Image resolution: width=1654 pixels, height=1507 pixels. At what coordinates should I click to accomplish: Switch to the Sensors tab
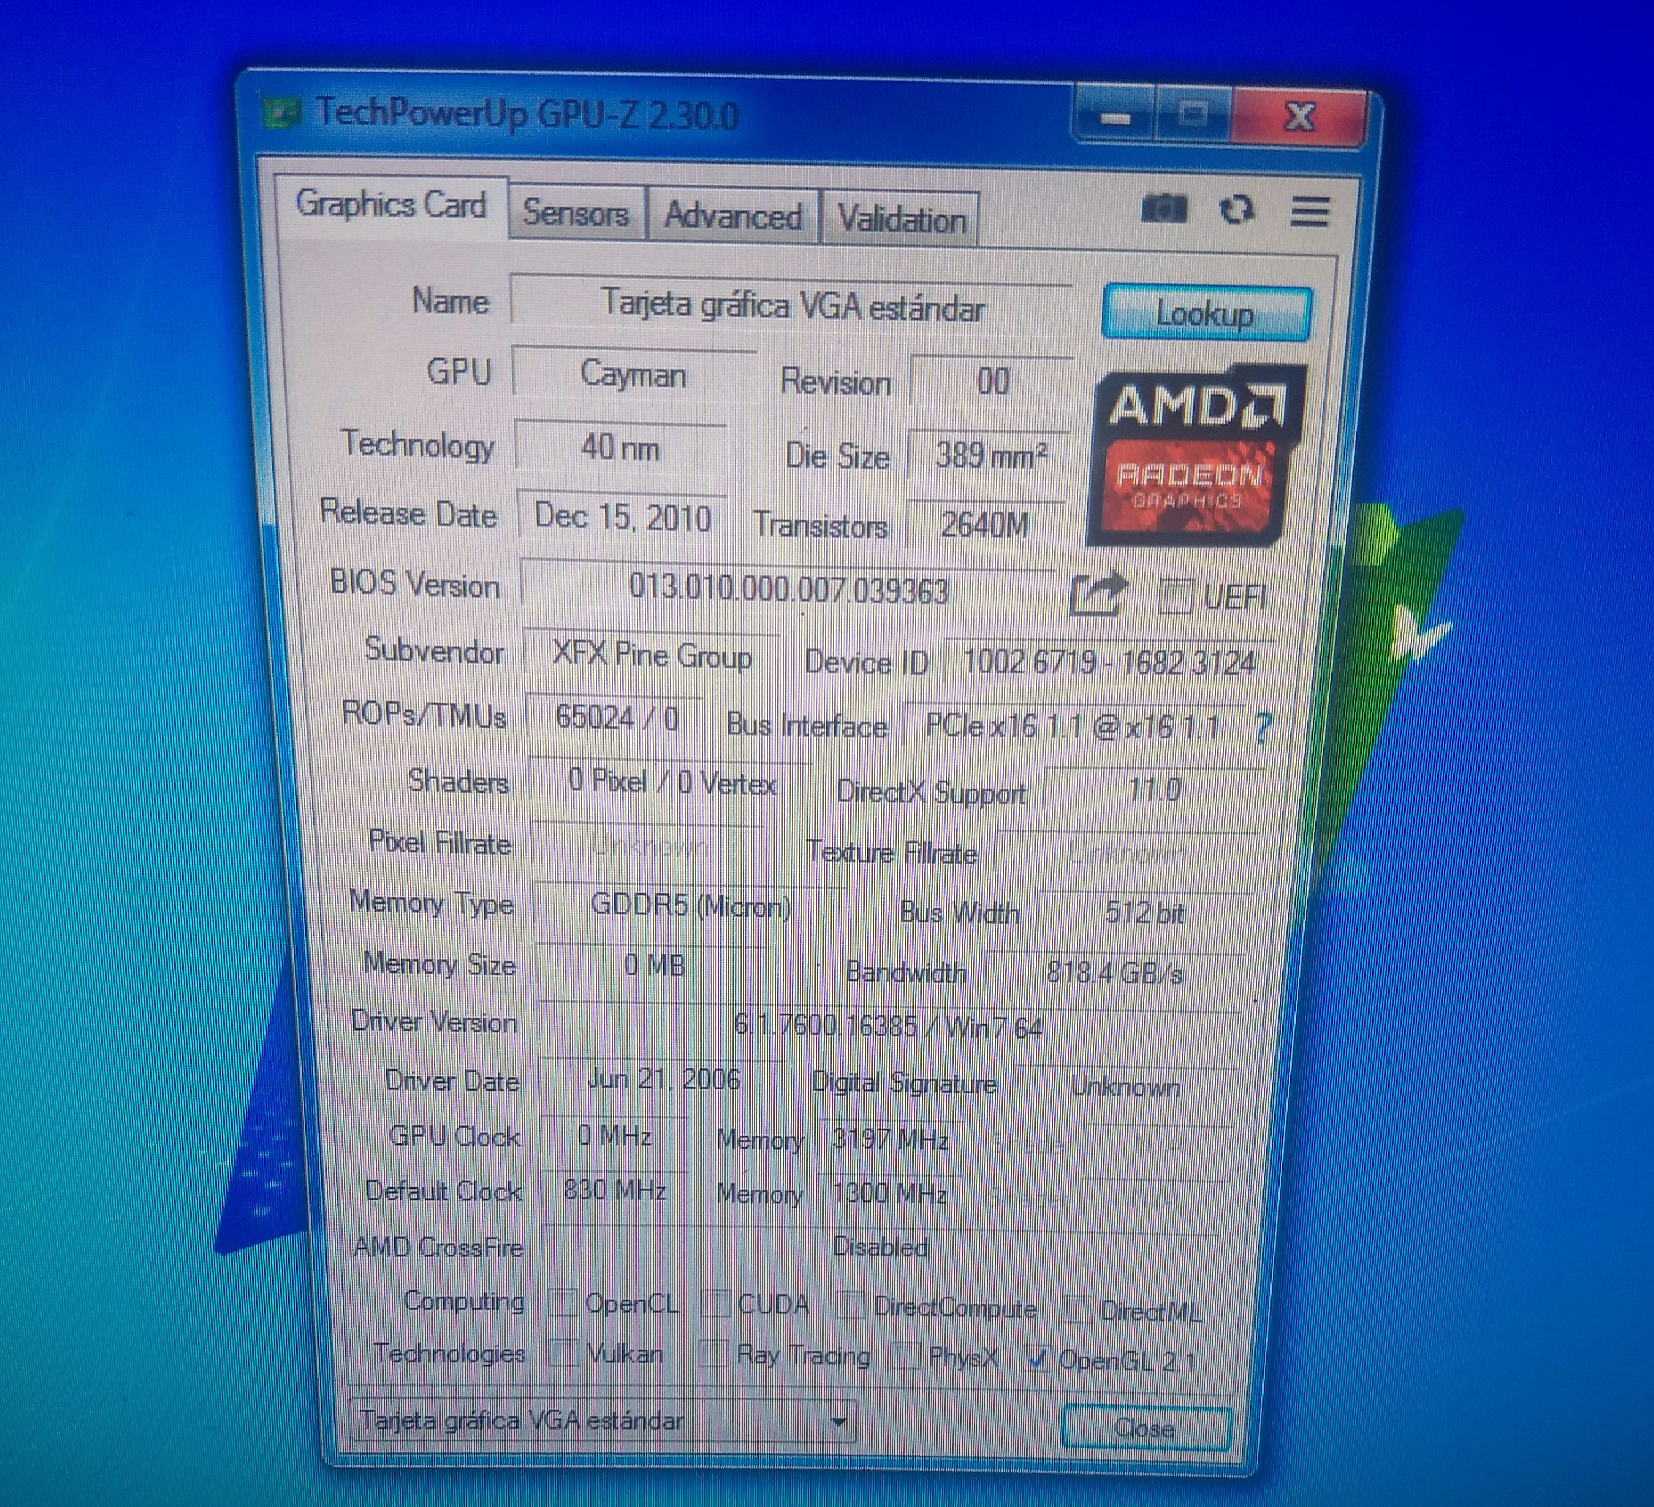(x=576, y=214)
